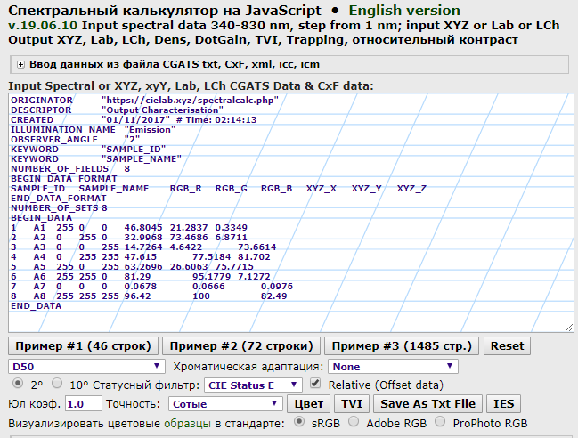
Task: Click the Цвет button
Action: [308, 404]
